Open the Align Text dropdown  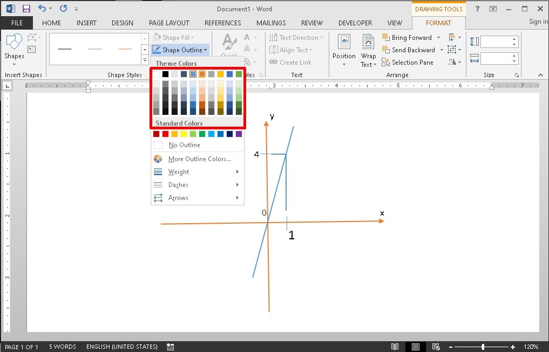(x=290, y=50)
